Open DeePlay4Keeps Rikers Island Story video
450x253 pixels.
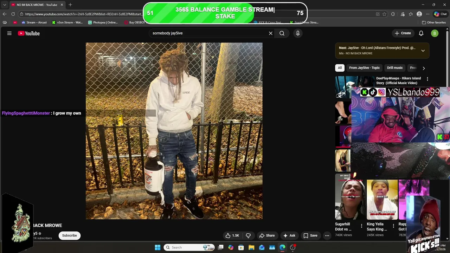coord(398,80)
